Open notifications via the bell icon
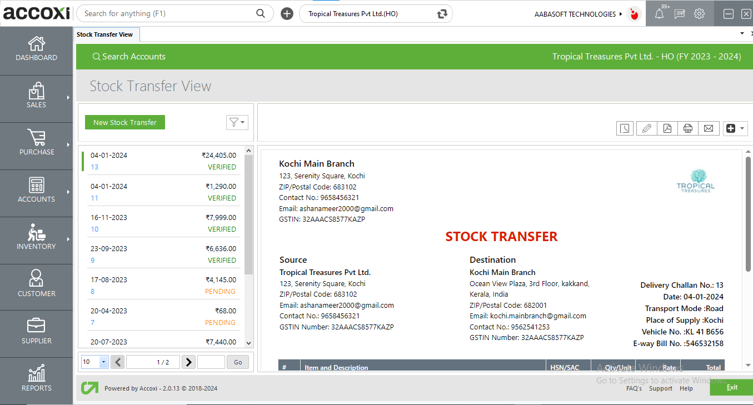The width and height of the screenshot is (753, 405). pos(659,13)
